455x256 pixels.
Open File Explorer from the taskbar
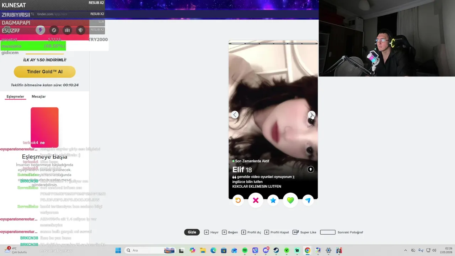tap(203, 250)
